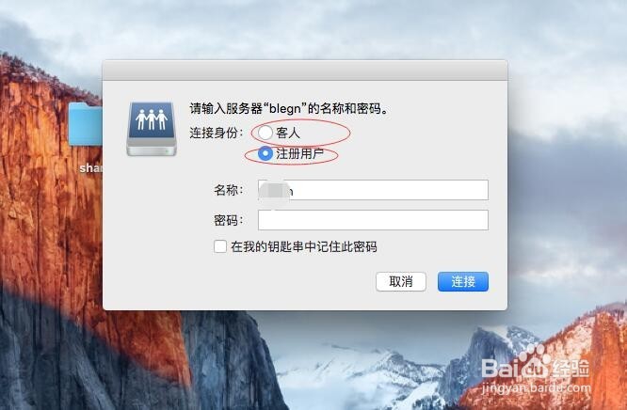Image resolution: width=627 pixels, height=410 pixels.
Task: Click the blue 连接 connect button
Action: (463, 282)
